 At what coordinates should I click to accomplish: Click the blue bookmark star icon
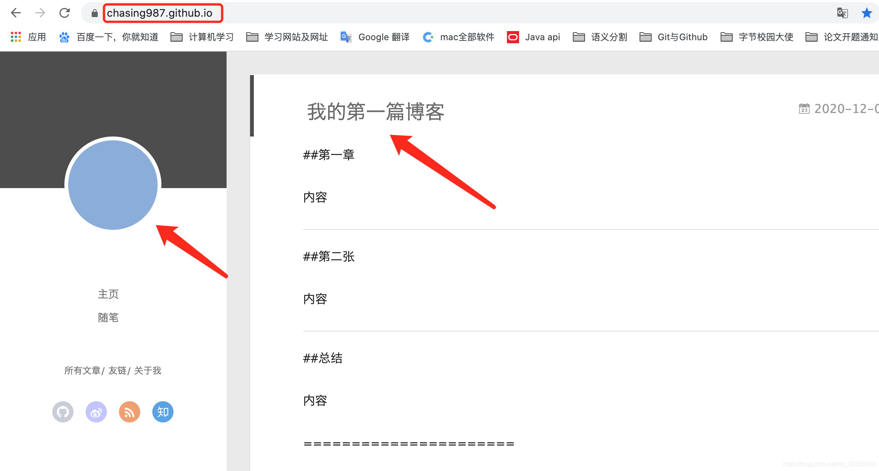point(866,13)
